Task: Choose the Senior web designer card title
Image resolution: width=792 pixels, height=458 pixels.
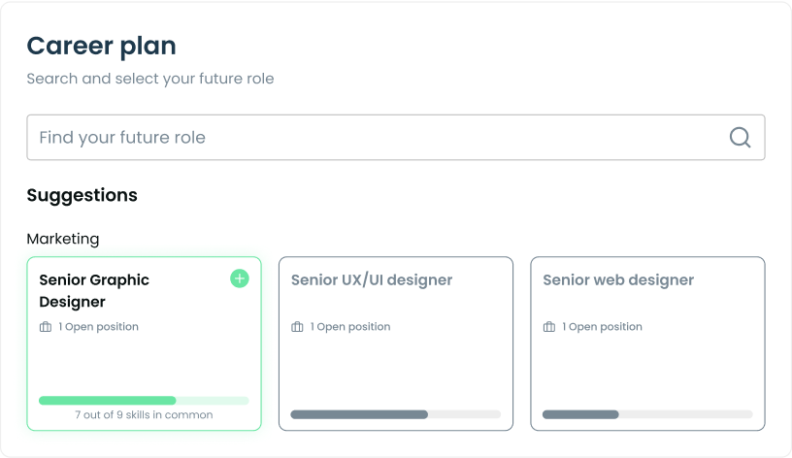Action: 618,279
